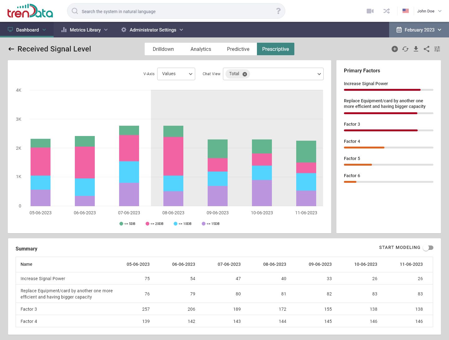Click the share icon

click(427, 49)
